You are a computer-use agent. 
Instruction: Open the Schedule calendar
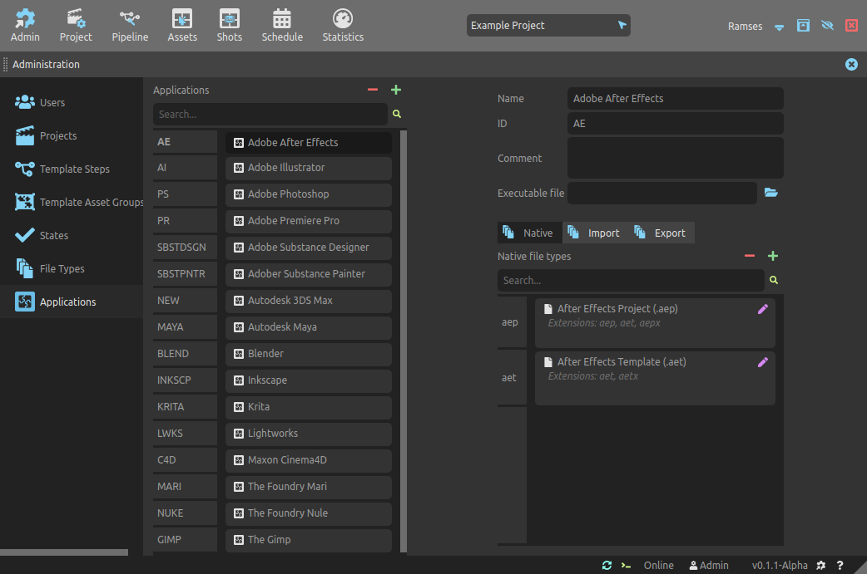coord(282,25)
